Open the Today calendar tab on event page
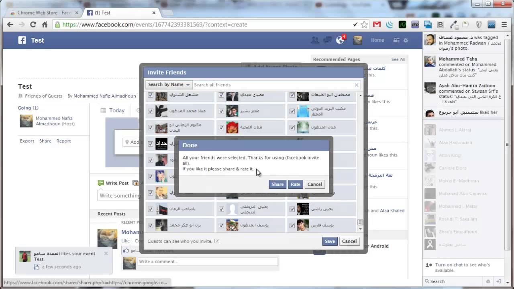This screenshot has width=514, height=289. (113, 110)
